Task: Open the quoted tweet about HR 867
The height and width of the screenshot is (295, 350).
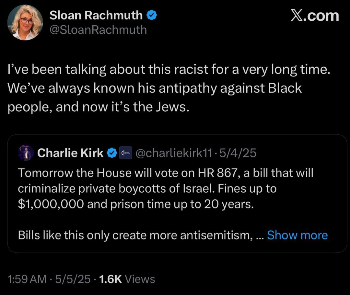Action: (177, 194)
